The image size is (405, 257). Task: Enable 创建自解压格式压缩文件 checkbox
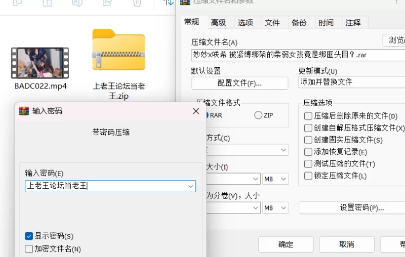(x=308, y=128)
